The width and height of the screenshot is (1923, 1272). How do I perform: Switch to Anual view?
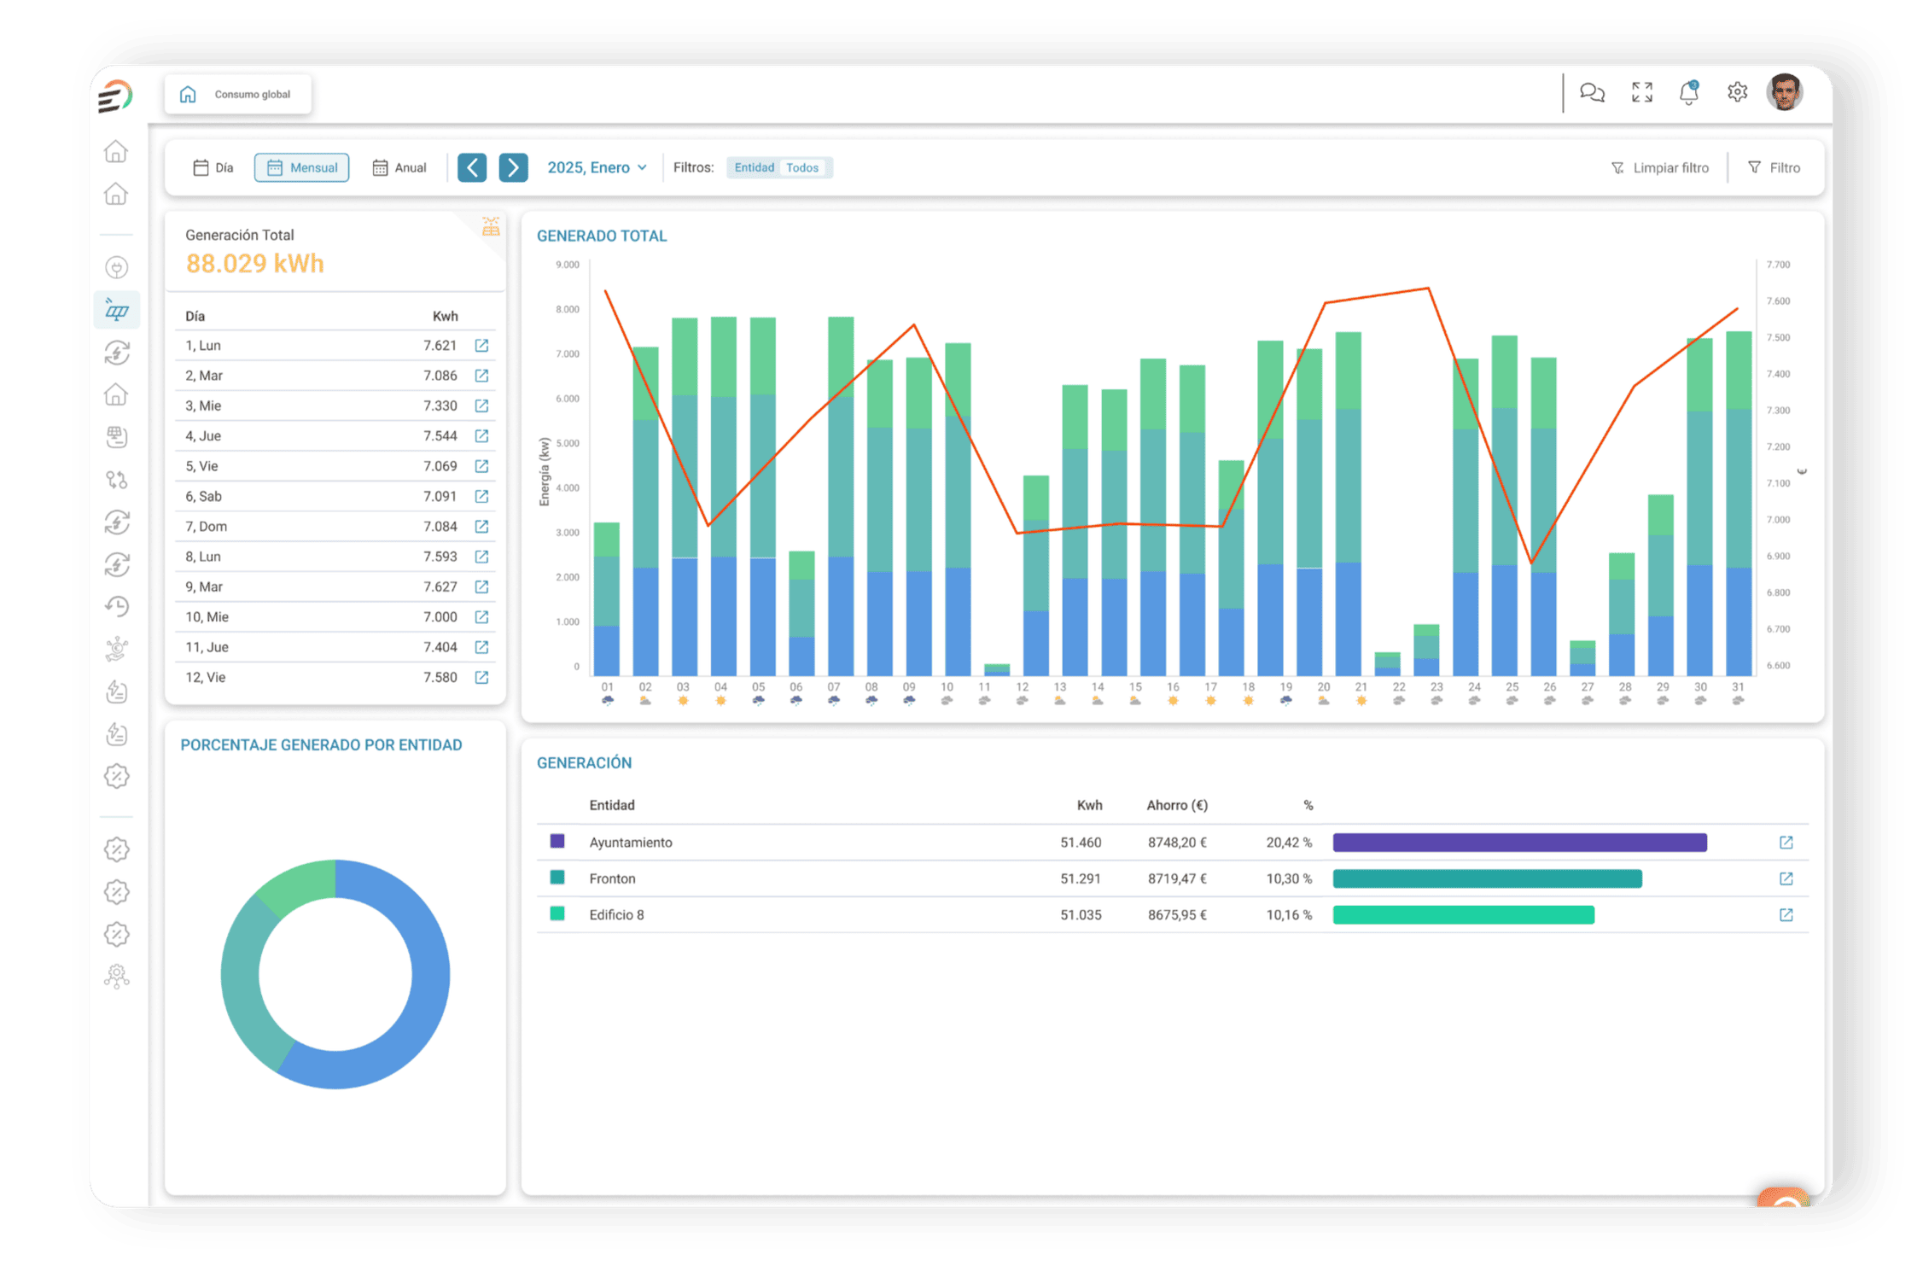coord(399,167)
